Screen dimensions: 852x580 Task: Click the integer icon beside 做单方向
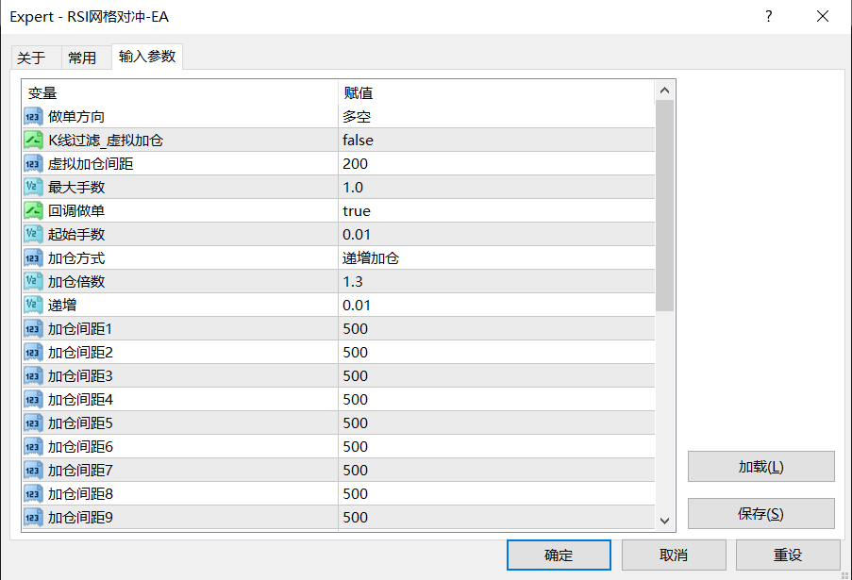click(33, 117)
